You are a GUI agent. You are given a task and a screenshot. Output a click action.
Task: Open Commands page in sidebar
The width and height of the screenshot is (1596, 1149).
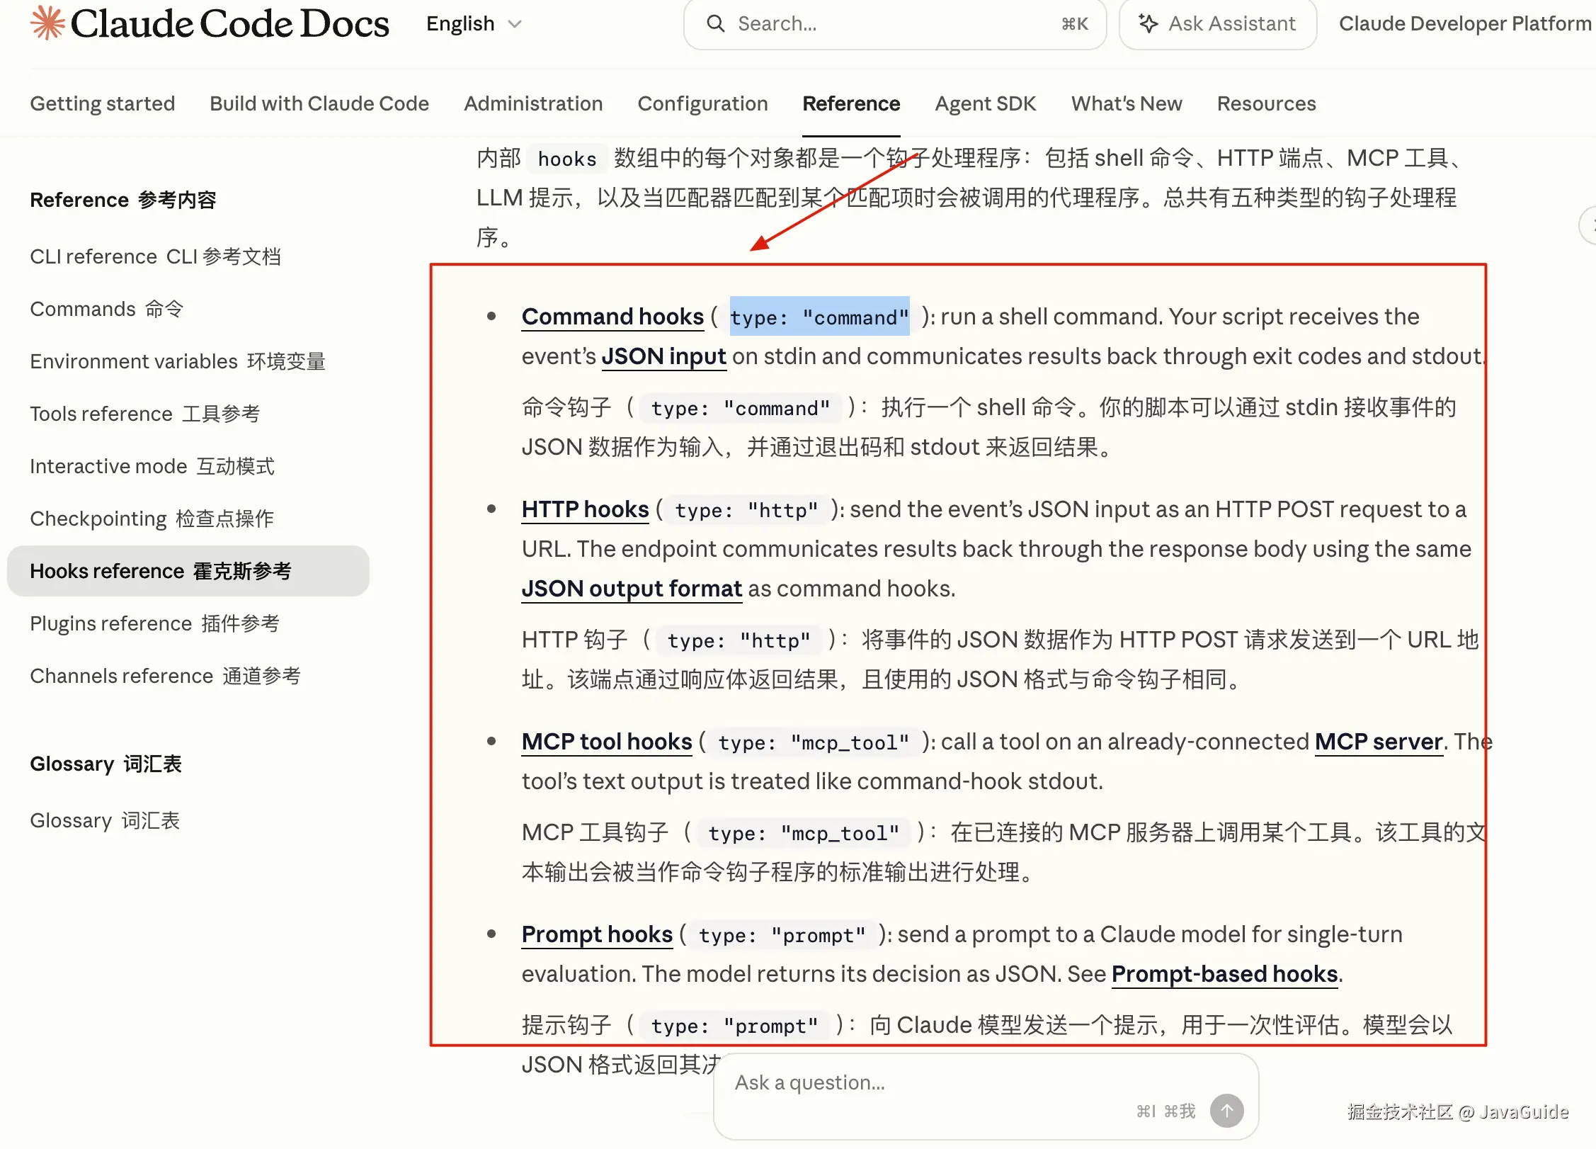[106, 309]
